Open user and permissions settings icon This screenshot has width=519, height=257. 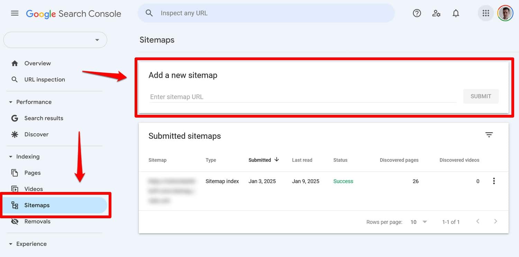(x=436, y=13)
